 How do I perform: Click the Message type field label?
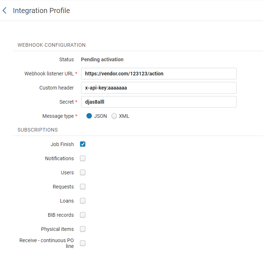pyautogui.click(x=58, y=116)
